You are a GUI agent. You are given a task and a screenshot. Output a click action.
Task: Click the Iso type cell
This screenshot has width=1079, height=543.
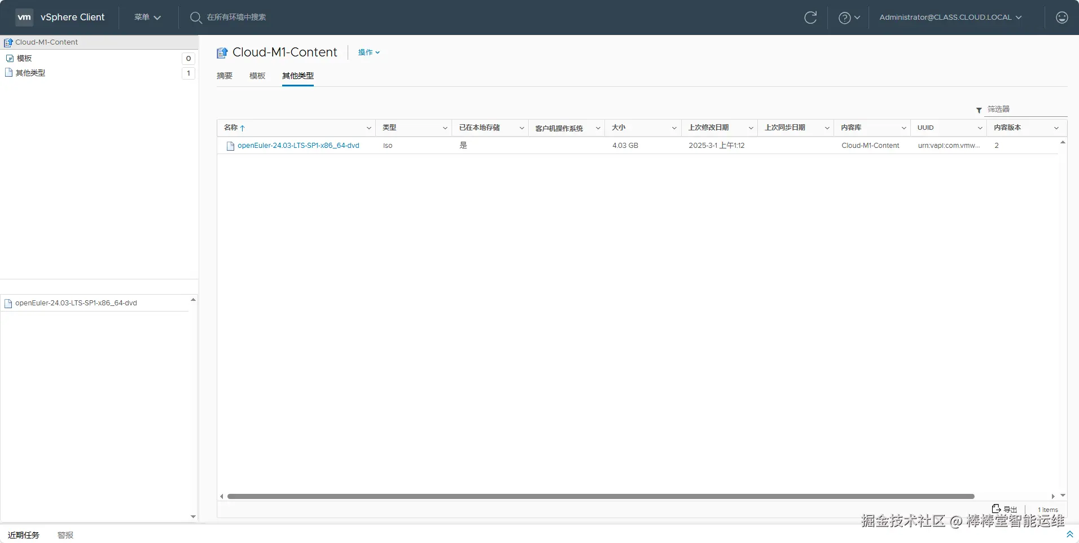click(x=388, y=146)
